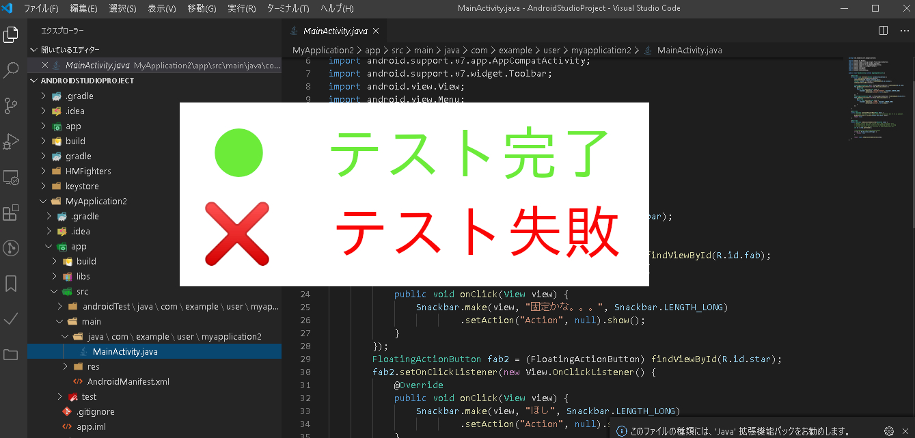Viewport: 915px width, 438px height.
Task: Open the app.iml file
Action: (x=154, y=426)
